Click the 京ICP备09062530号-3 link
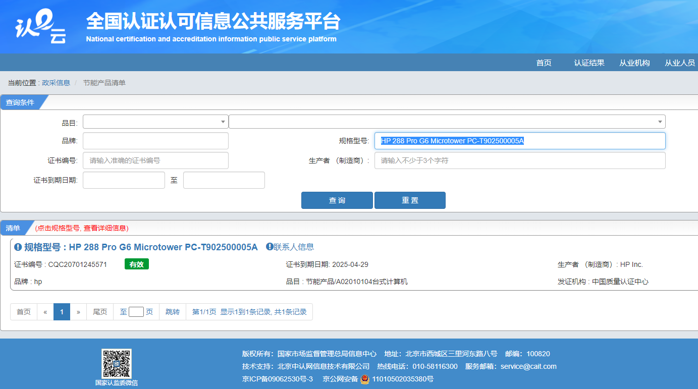 tap(278, 379)
